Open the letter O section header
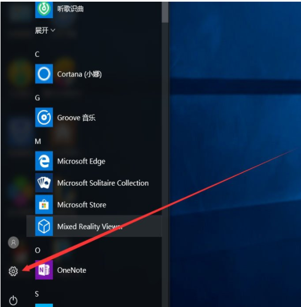The width and height of the screenshot is (301, 307). pos(37,250)
